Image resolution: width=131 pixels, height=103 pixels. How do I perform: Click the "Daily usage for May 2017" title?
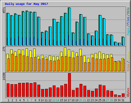point(26,4)
